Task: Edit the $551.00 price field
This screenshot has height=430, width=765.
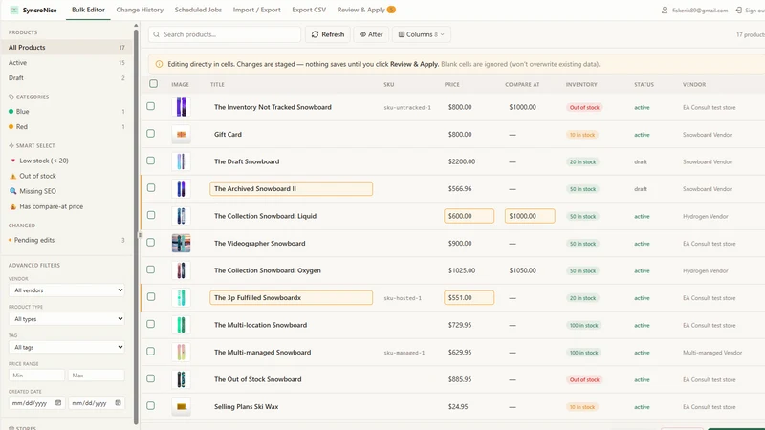Action: tap(469, 298)
